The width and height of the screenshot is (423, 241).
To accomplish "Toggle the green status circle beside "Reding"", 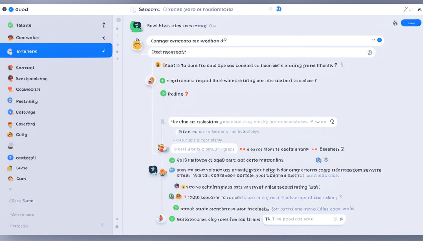I will tap(163, 93).
